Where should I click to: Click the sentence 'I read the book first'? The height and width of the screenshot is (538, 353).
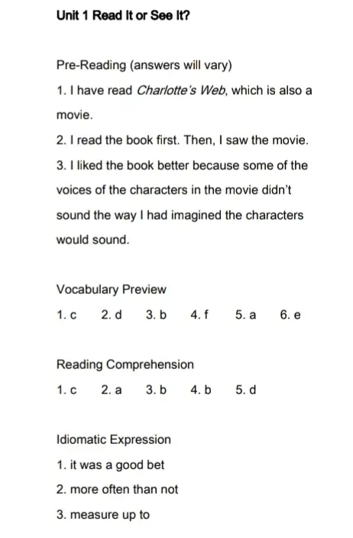pos(125,140)
